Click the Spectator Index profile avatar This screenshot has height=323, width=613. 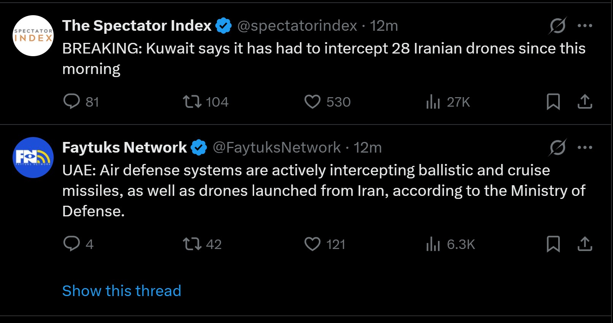coord(33,36)
